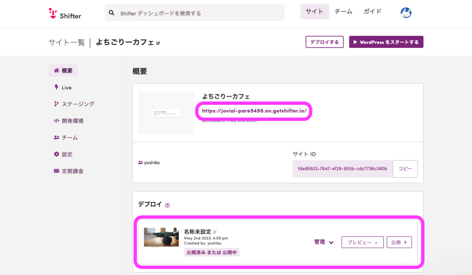This screenshot has width=472, height=275.
Task: Focus the Shifter dashboard search field
Action: pyautogui.click(x=195, y=12)
